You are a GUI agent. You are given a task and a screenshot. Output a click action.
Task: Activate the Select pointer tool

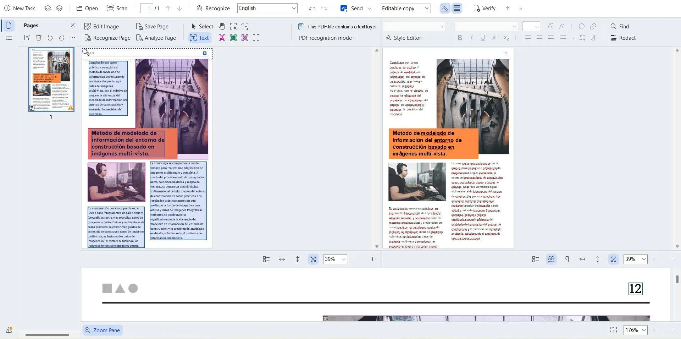[202, 26]
